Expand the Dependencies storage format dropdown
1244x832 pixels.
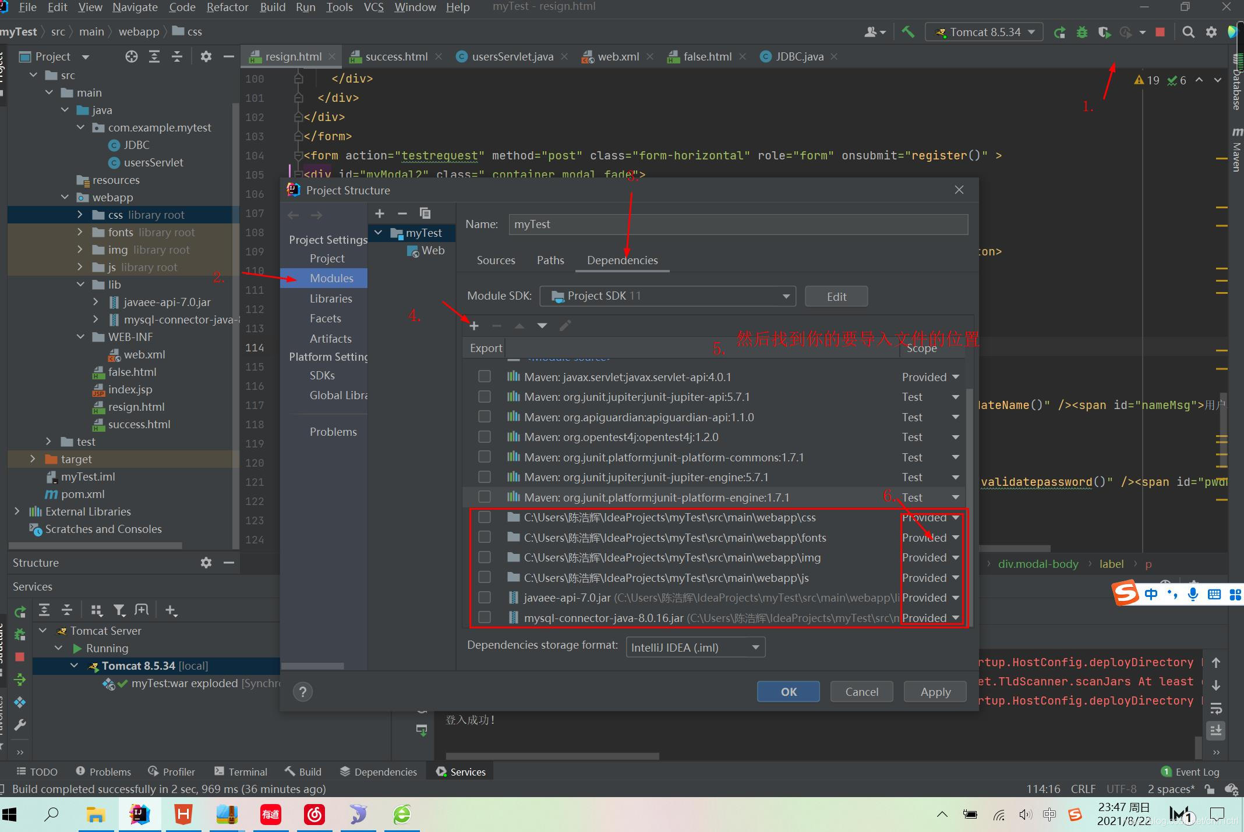click(x=752, y=646)
